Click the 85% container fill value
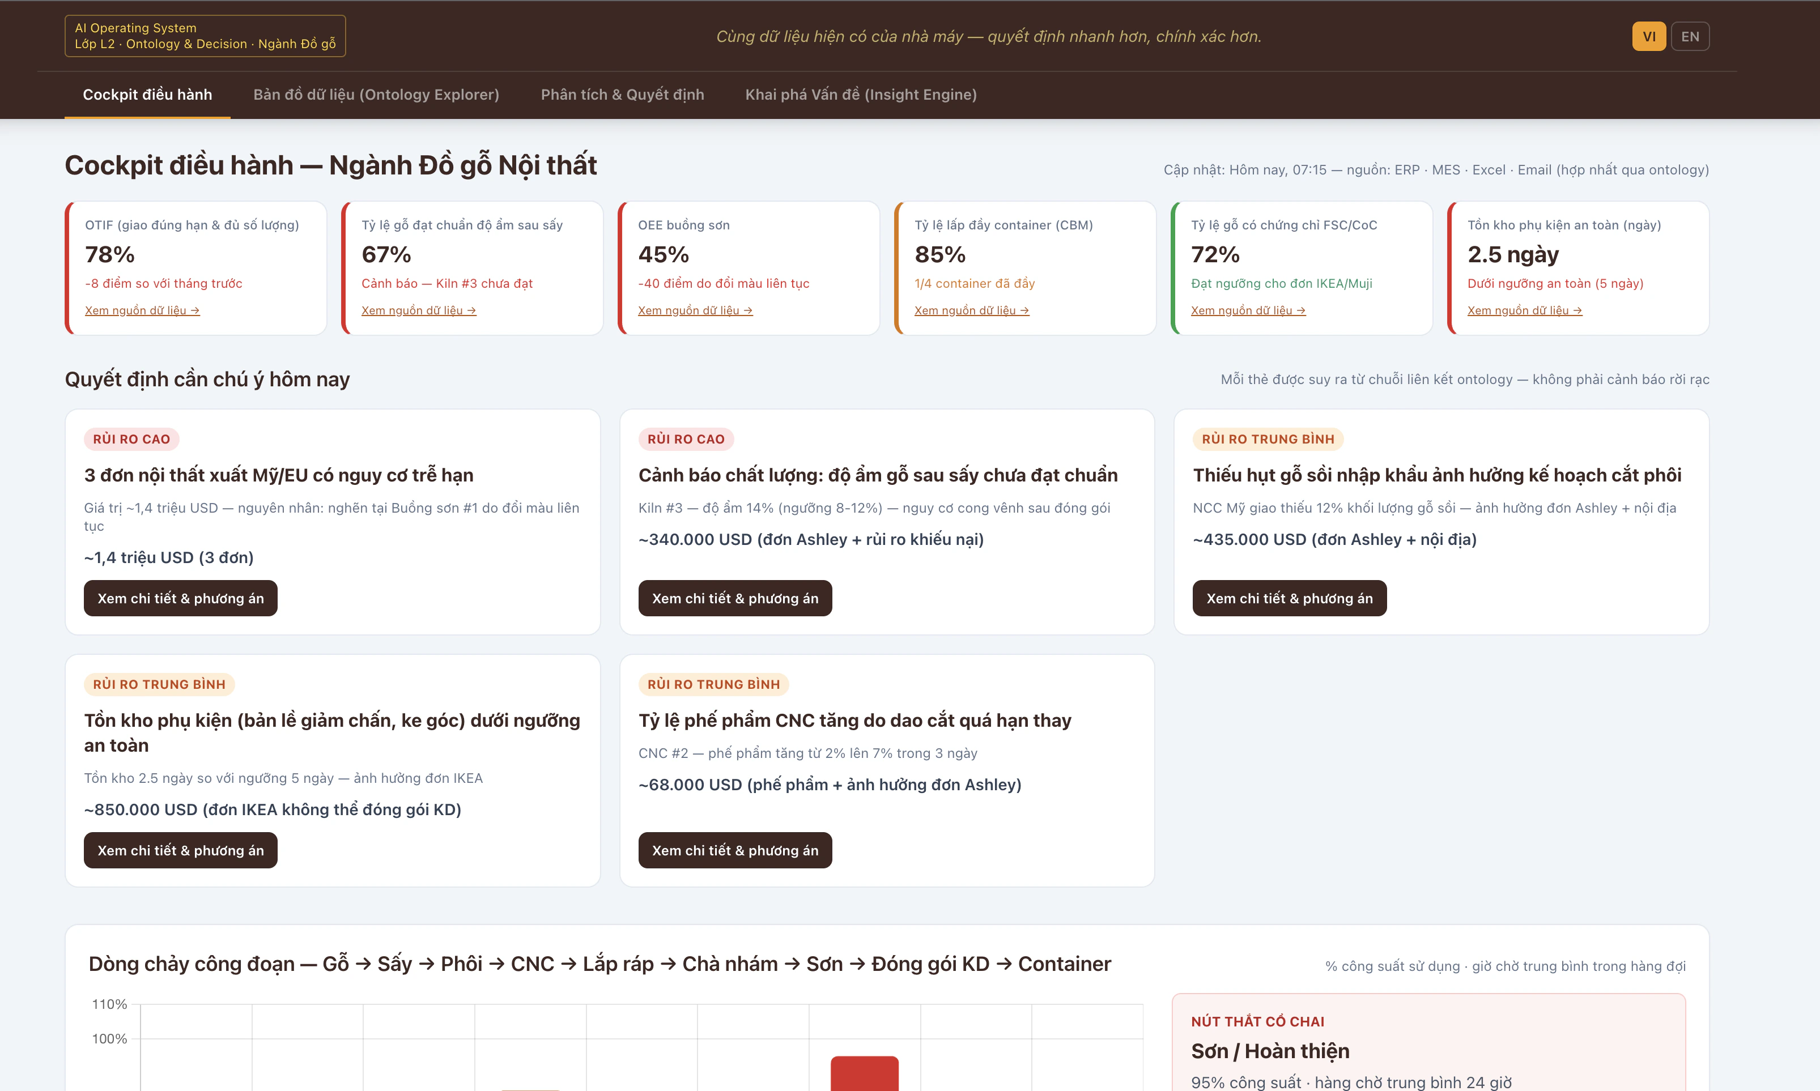The width and height of the screenshot is (1820, 1091). tap(940, 254)
